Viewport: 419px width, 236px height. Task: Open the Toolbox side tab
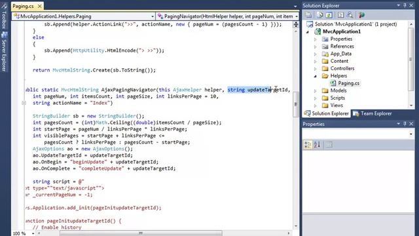click(x=4, y=16)
